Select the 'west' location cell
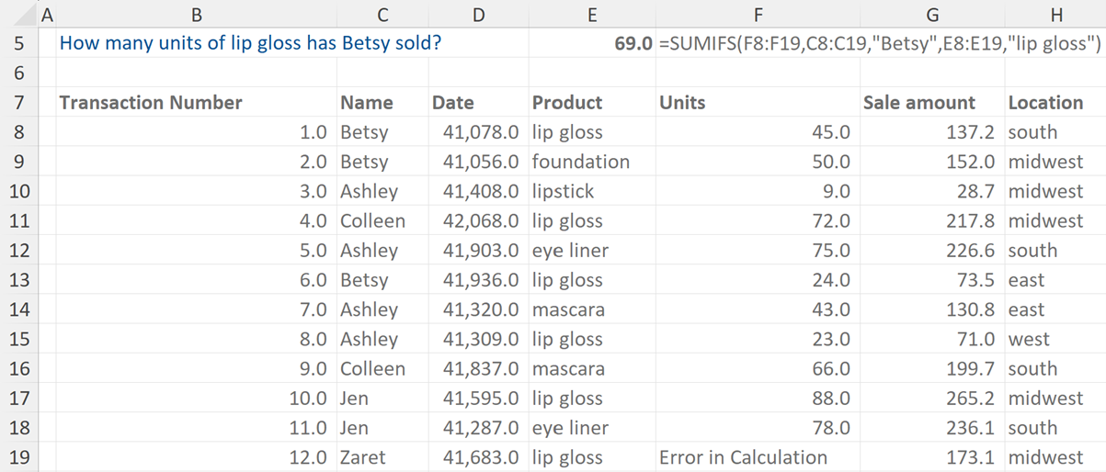Viewport: 1106px width, 472px height. (x=1027, y=339)
